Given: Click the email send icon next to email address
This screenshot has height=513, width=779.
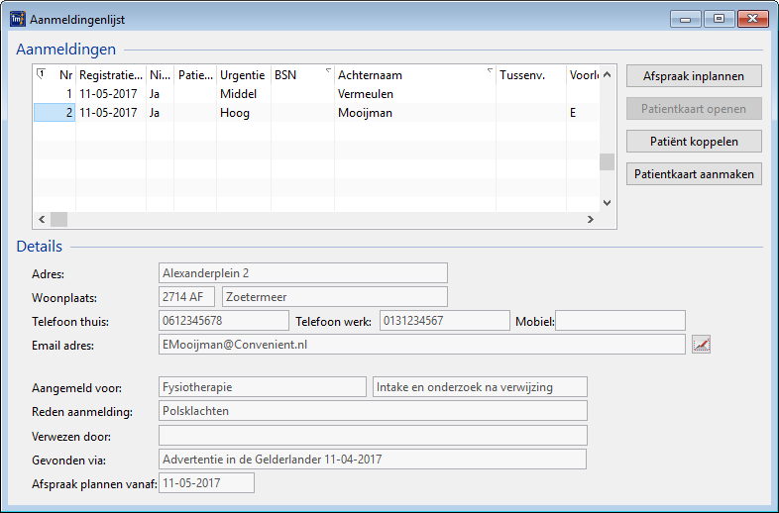Looking at the screenshot, I should (x=703, y=344).
